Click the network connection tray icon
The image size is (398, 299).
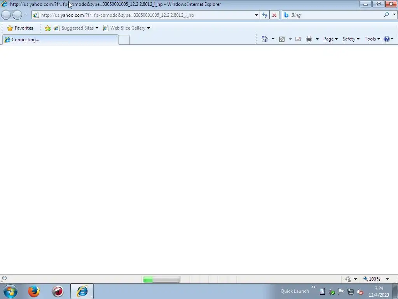(x=351, y=292)
